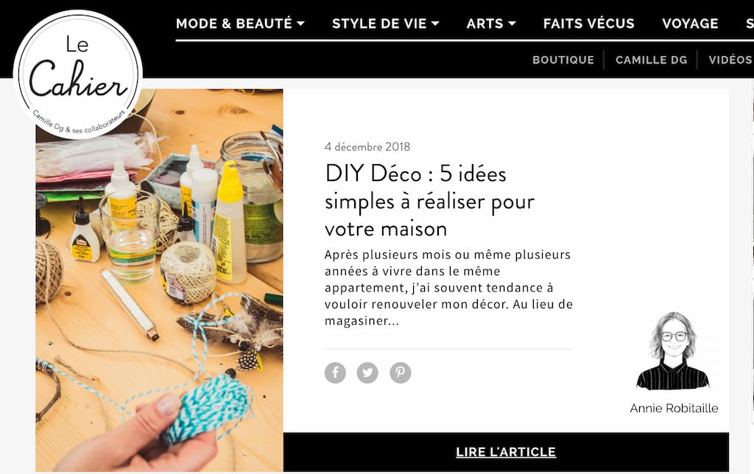Click the Mode & Beauté menu label

pos(233,24)
